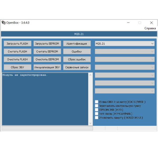Click the Инициализация ЭБУ button
This screenshot has width=158, height=151.
pos(47,67)
